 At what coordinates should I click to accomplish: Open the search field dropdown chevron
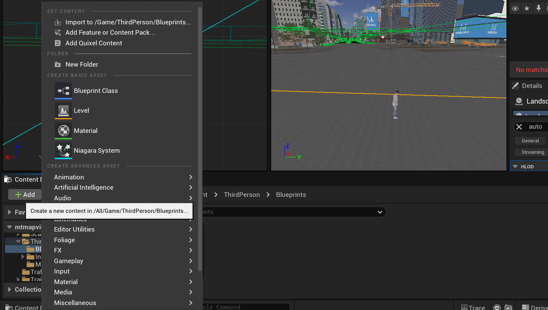click(380, 212)
